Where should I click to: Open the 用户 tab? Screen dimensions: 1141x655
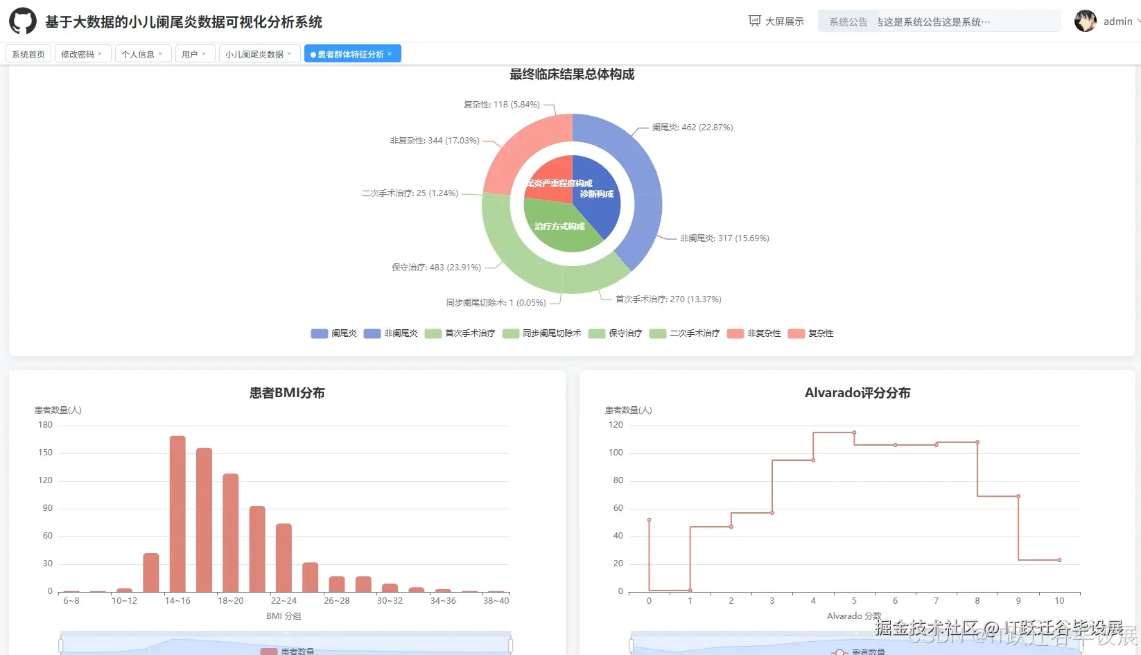(x=190, y=53)
